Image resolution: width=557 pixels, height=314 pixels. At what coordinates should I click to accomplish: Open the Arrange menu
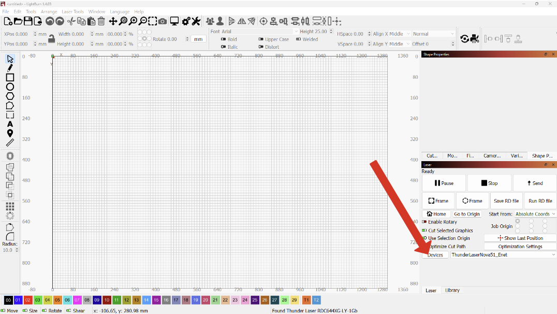pyautogui.click(x=49, y=12)
